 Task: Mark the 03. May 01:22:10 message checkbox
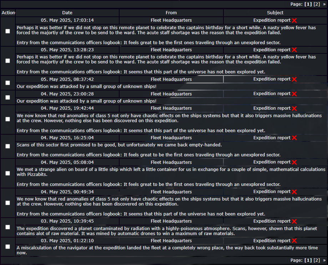8,246
